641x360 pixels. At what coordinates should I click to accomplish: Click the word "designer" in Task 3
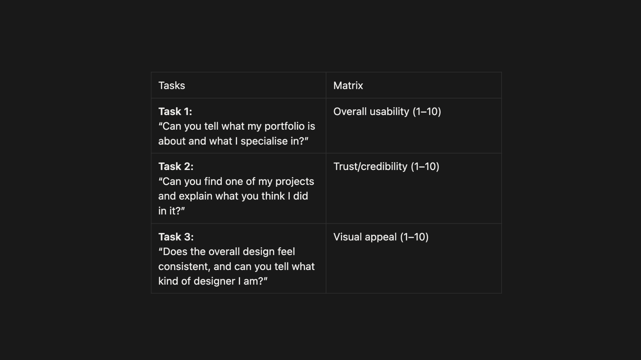tap(214, 281)
